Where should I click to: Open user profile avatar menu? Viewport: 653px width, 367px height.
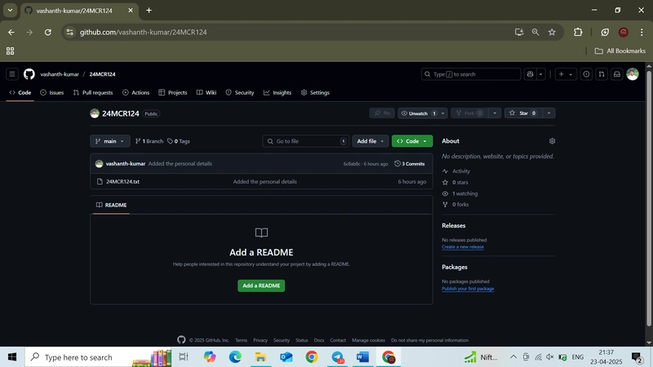(x=632, y=74)
